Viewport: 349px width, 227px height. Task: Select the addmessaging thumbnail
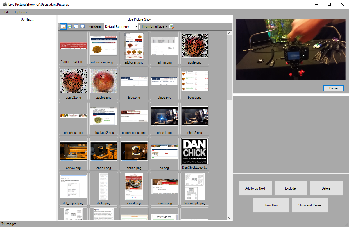click(x=104, y=48)
